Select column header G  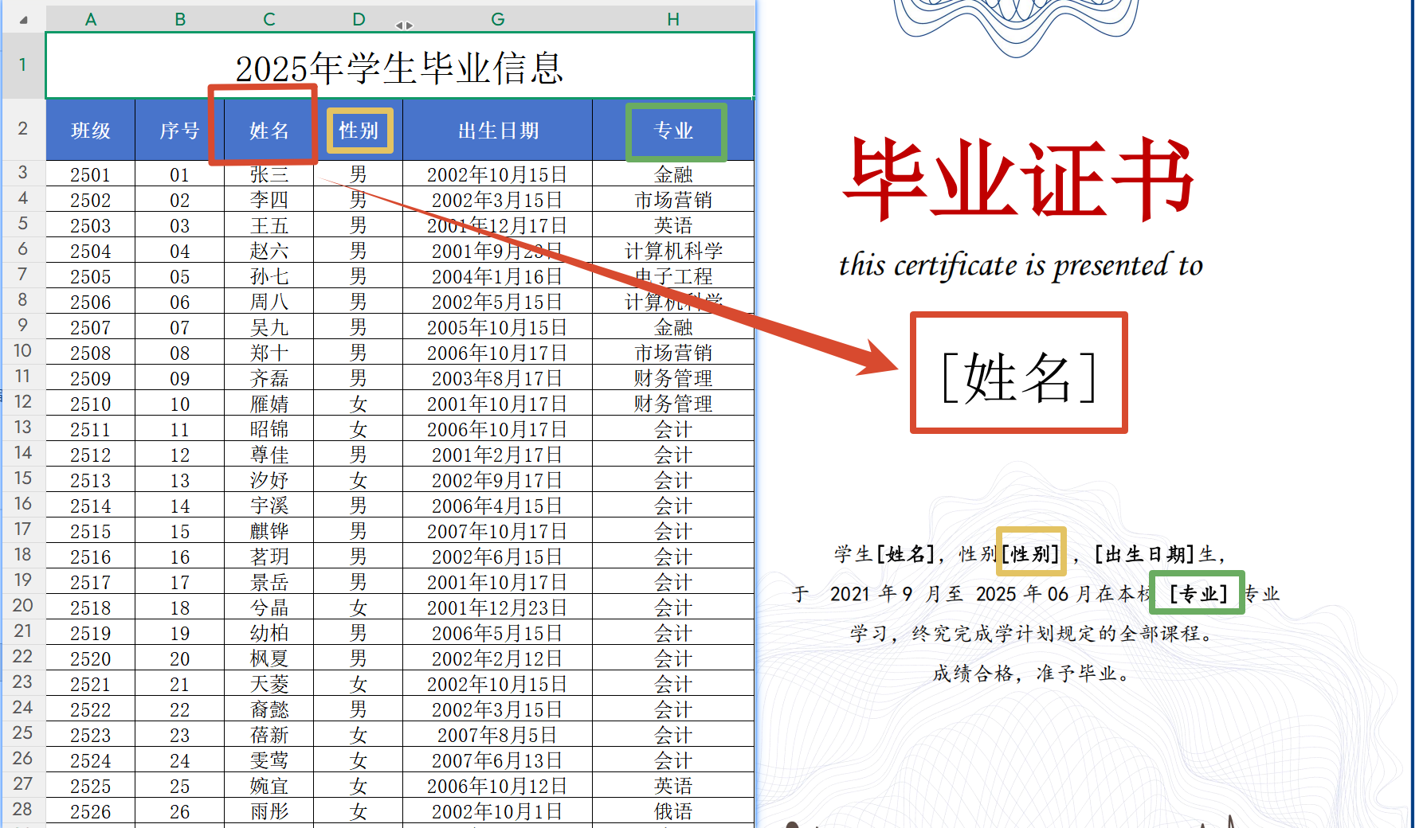[x=497, y=18]
